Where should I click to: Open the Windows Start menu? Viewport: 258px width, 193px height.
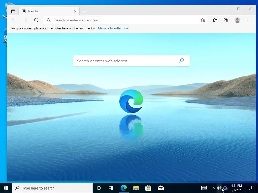[6, 188]
